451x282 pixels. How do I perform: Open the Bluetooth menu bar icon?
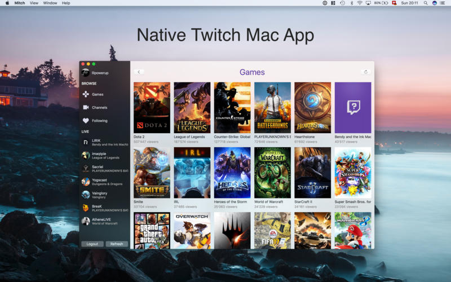tap(351, 3)
